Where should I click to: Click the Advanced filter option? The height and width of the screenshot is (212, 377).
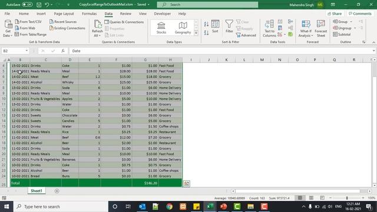pos(246,35)
